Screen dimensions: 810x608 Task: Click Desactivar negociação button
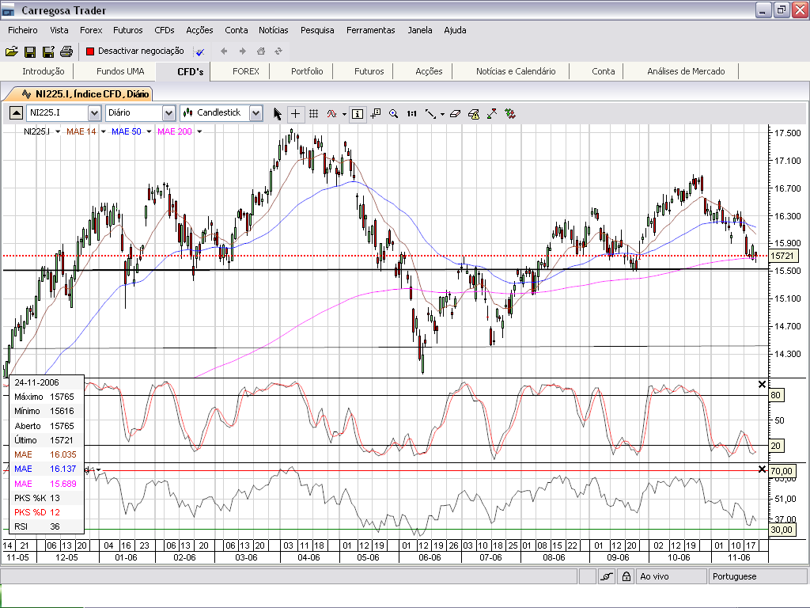coord(134,51)
